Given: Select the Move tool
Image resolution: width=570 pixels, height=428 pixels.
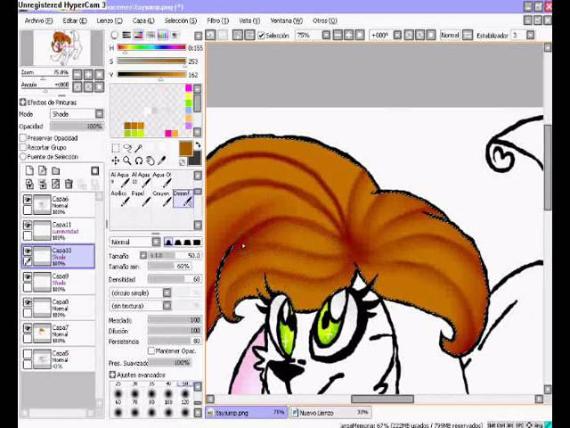Looking at the screenshot, I should click(x=116, y=160).
